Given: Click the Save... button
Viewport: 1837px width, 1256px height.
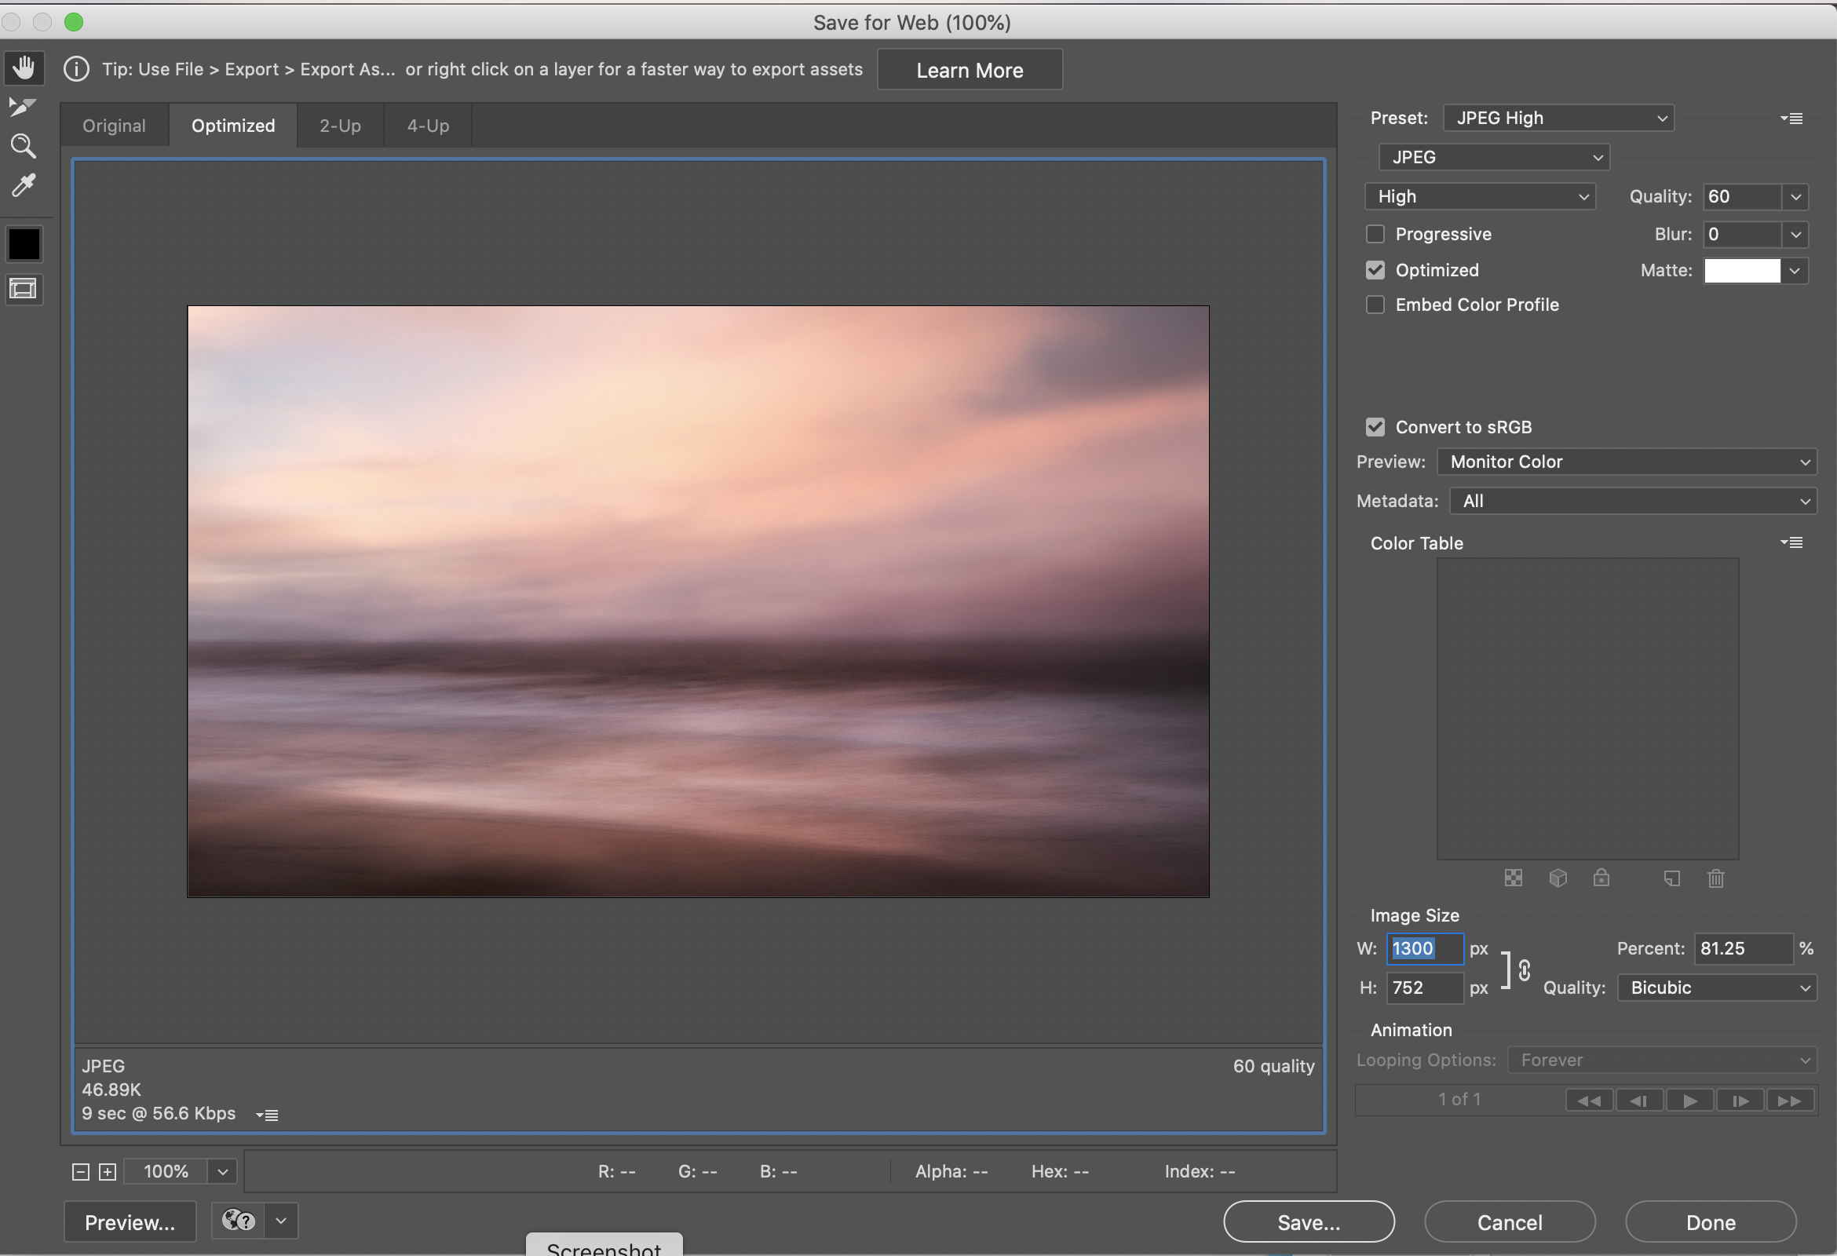Looking at the screenshot, I should click(1308, 1222).
